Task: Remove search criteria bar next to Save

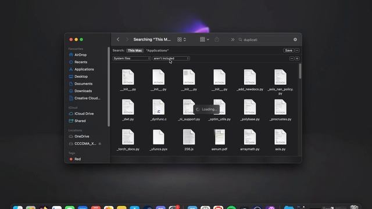Action: coord(297,51)
